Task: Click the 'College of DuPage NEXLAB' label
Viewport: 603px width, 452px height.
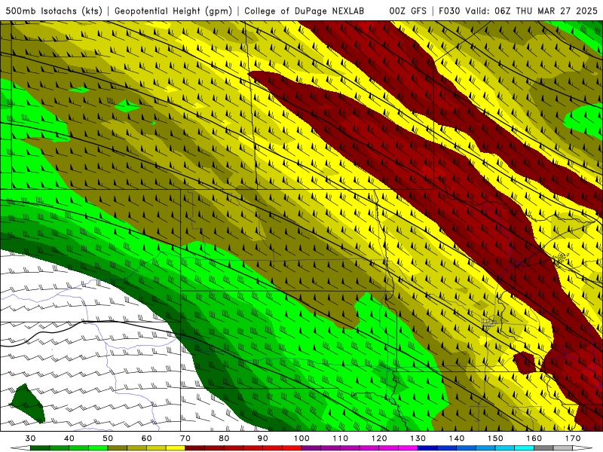Action: pyautogui.click(x=305, y=11)
